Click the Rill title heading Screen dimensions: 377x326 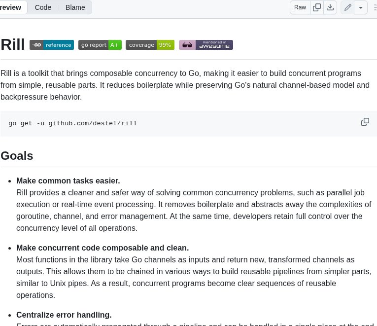[x=13, y=44]
